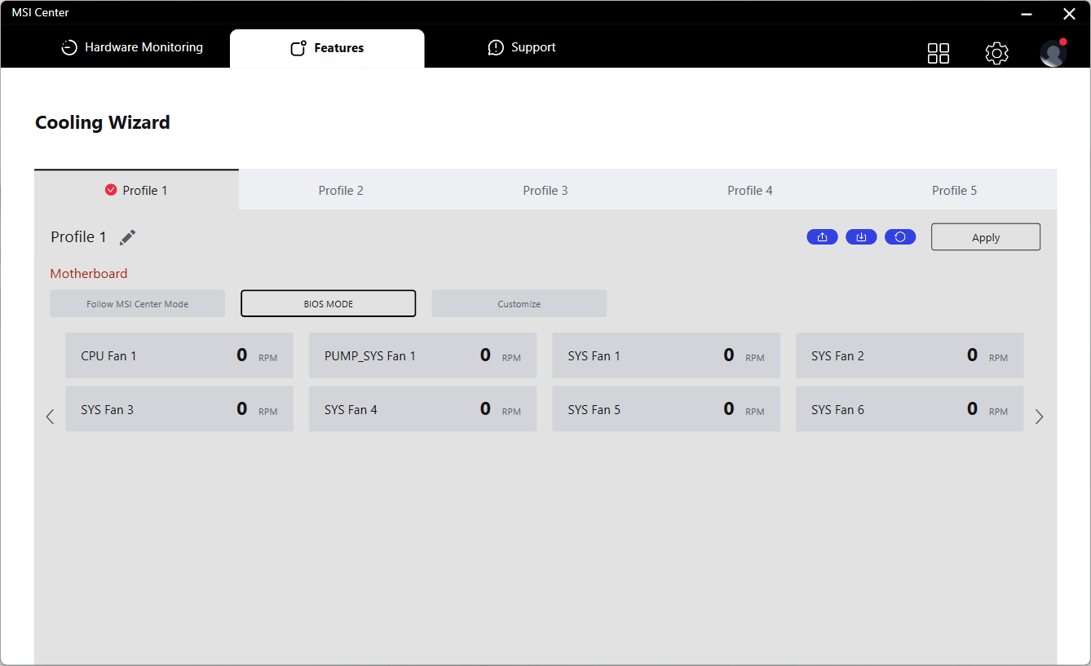Viewport: 1091px width, 666px height.
Task: Select the Features tab
Action: 327,48
